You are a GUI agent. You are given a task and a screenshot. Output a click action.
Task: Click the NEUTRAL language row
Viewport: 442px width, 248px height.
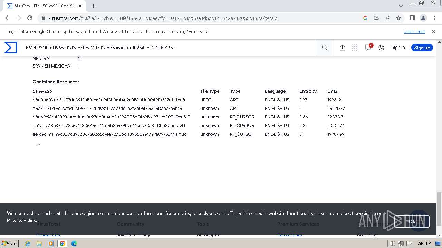(57, 59)
